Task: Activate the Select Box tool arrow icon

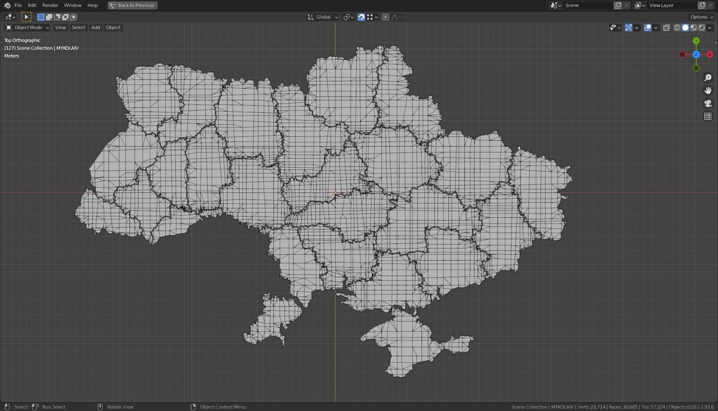Action: click(26, 17)
